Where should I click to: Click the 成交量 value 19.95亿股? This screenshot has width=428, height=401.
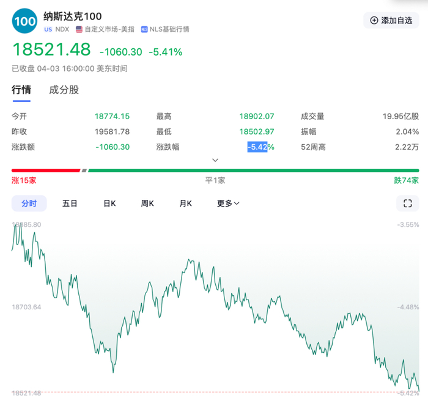(x=400, y=117)
